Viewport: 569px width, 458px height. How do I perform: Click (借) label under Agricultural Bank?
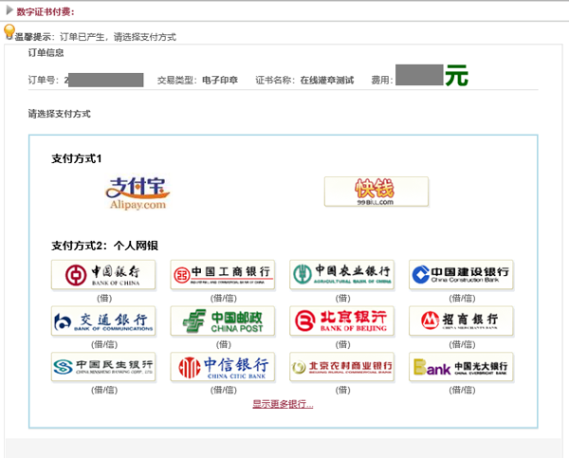(342, 299)
